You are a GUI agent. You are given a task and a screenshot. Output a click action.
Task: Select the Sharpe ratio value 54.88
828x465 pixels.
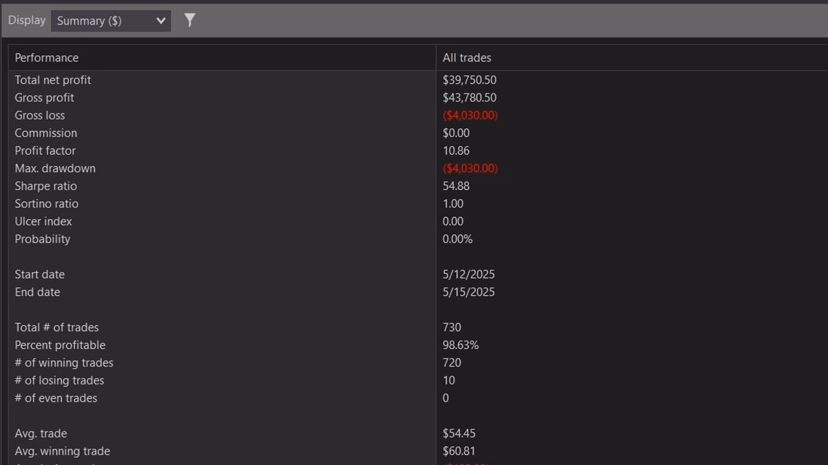456,186
